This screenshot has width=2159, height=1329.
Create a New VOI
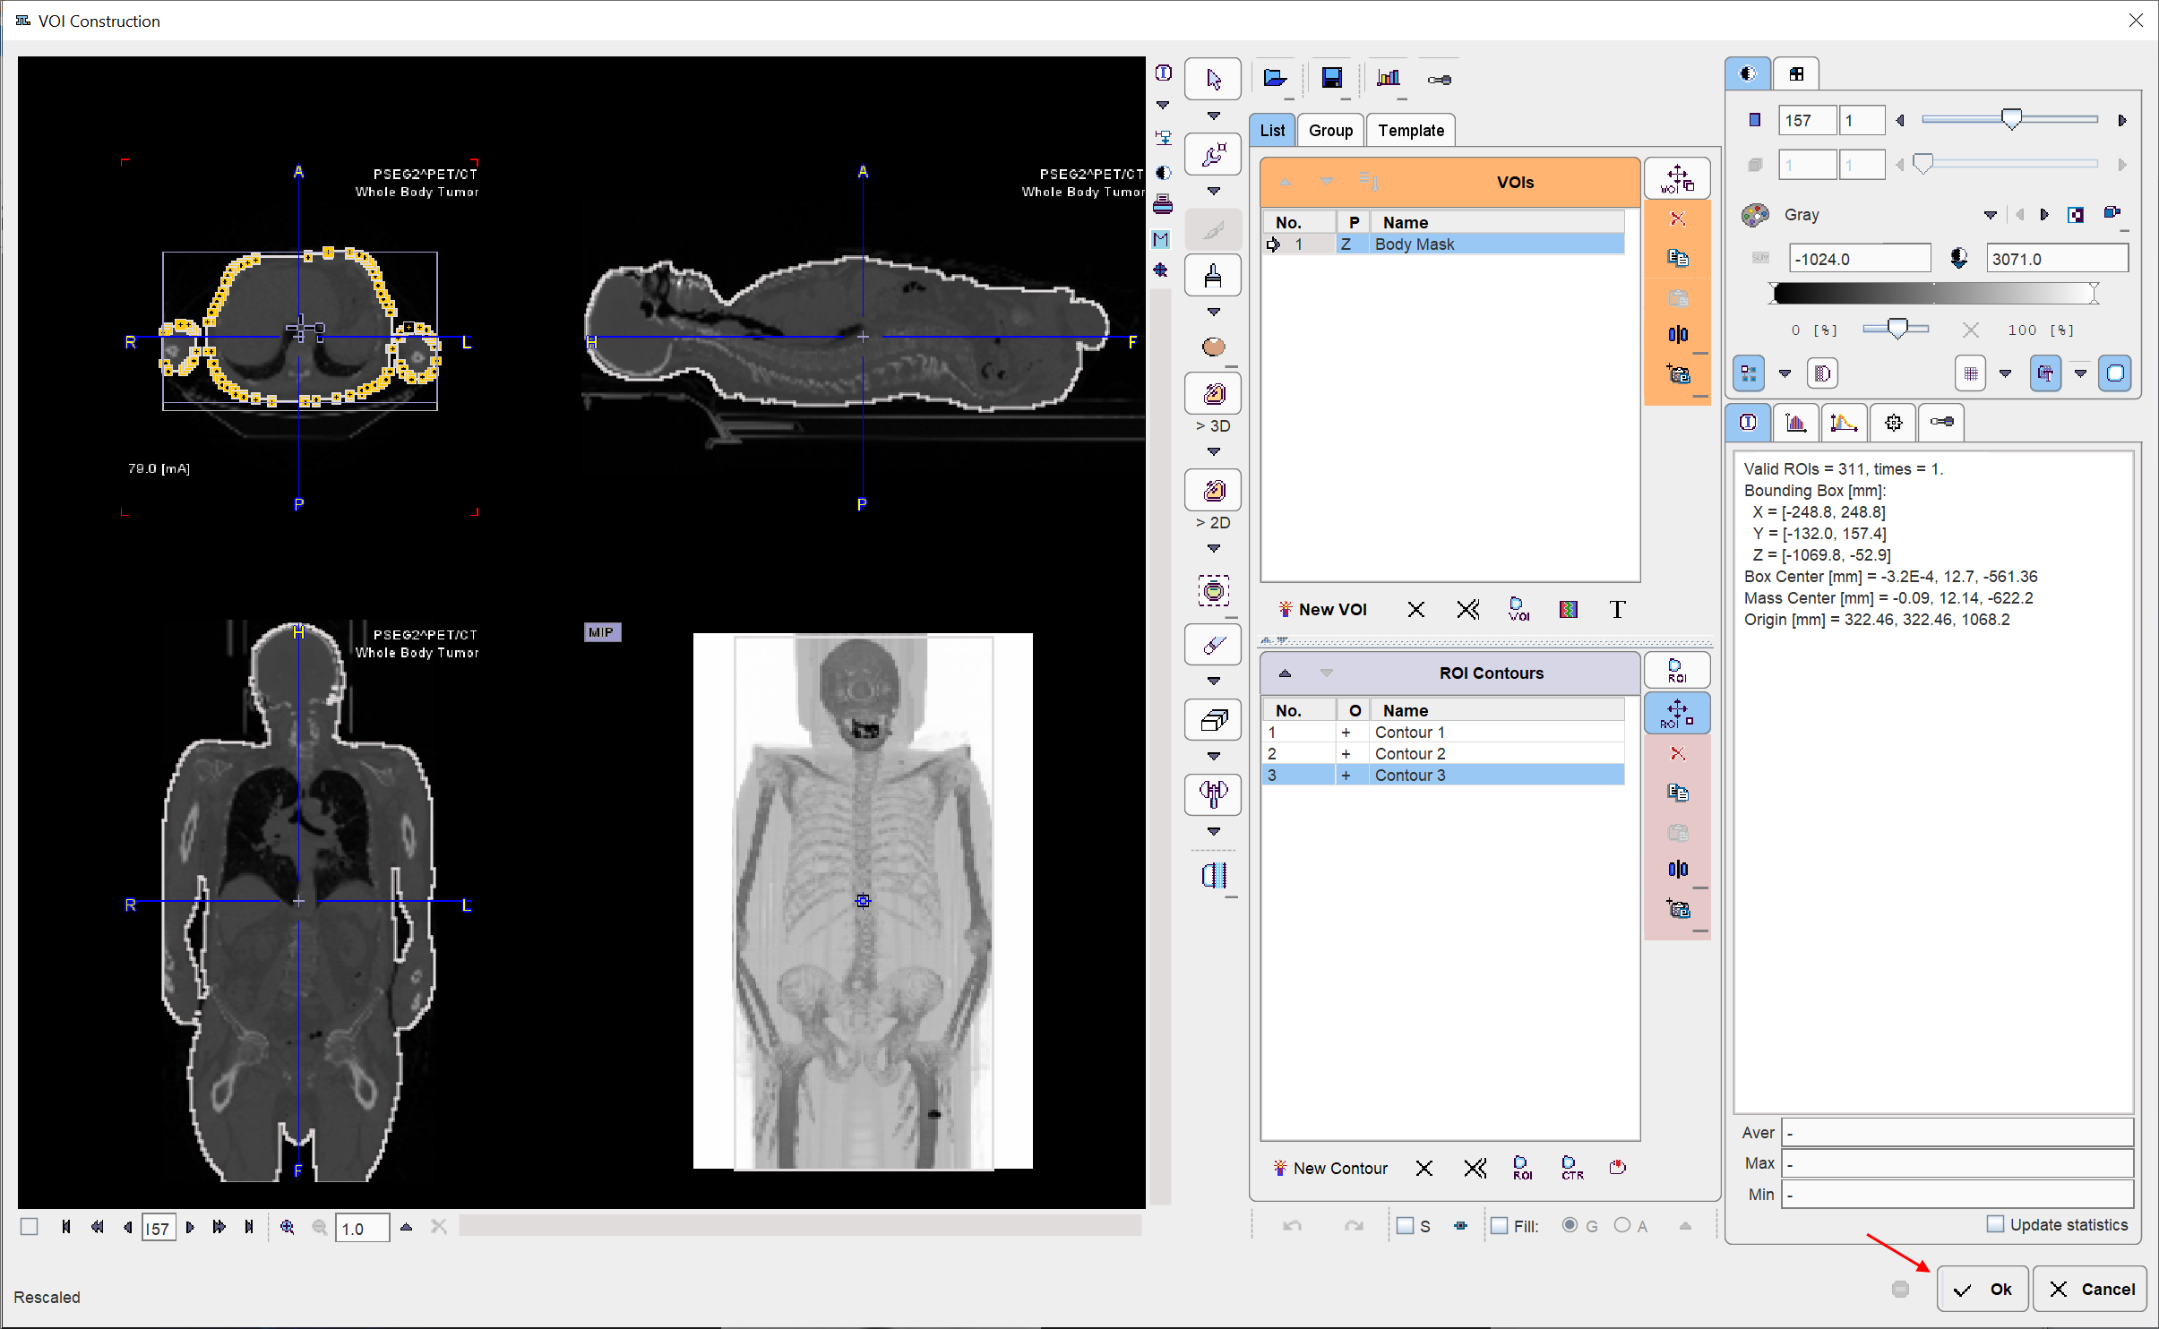click(x=1322, y=610)
